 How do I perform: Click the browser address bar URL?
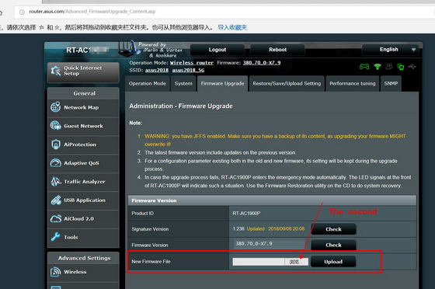click(x=92, y=12)
